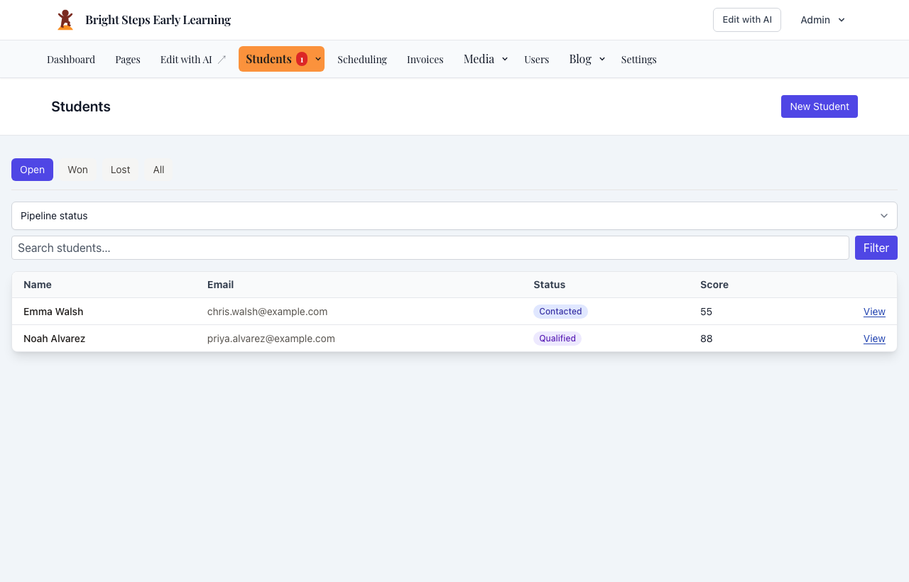Open the Scheduling section
This screenshot has height=582, width=909.
(362, 60)
